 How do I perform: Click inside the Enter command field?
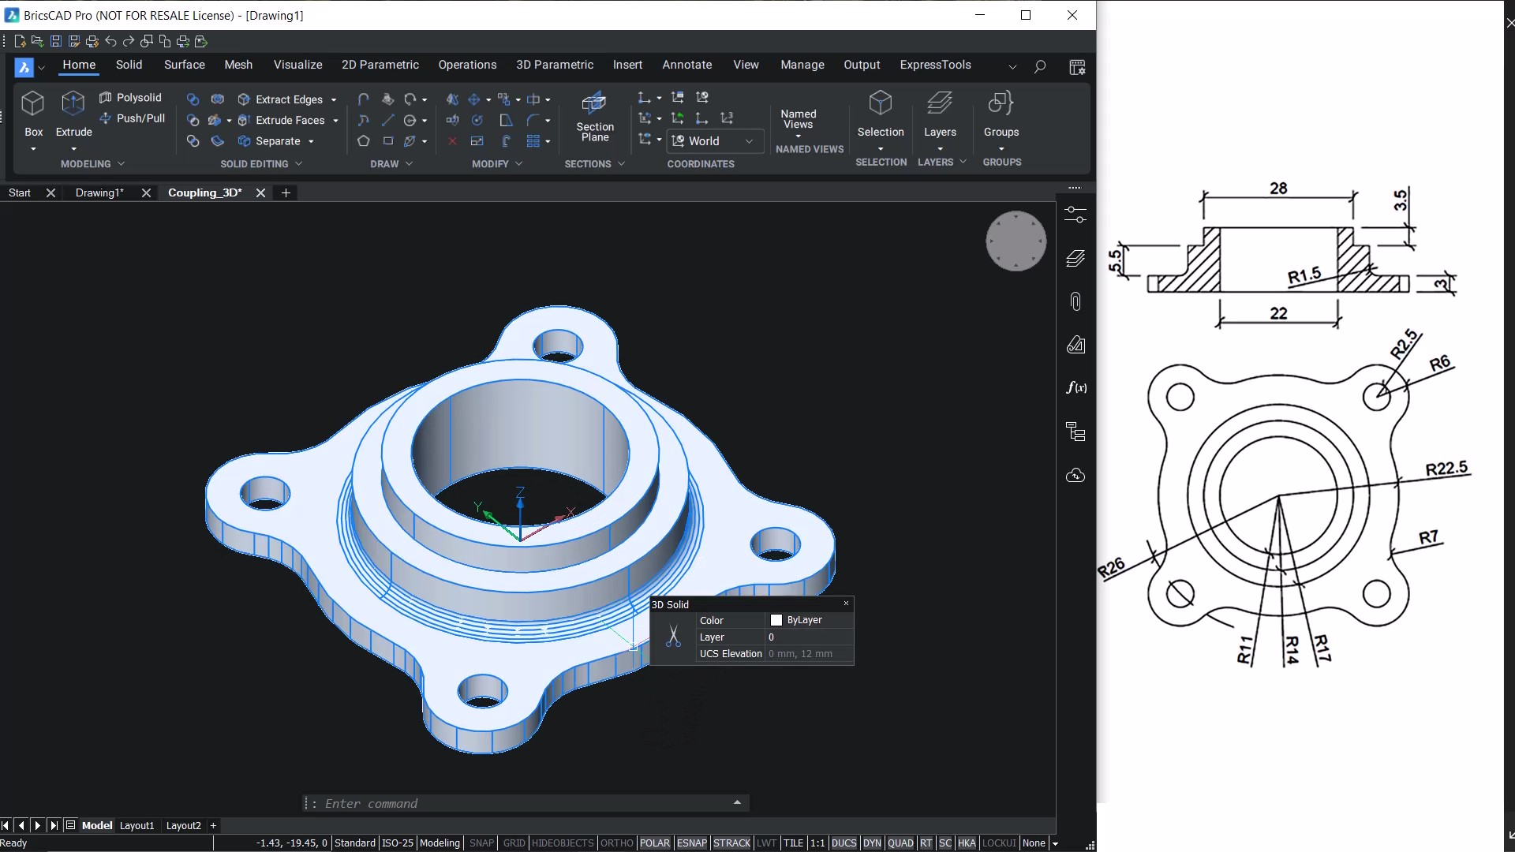(521, 803)
